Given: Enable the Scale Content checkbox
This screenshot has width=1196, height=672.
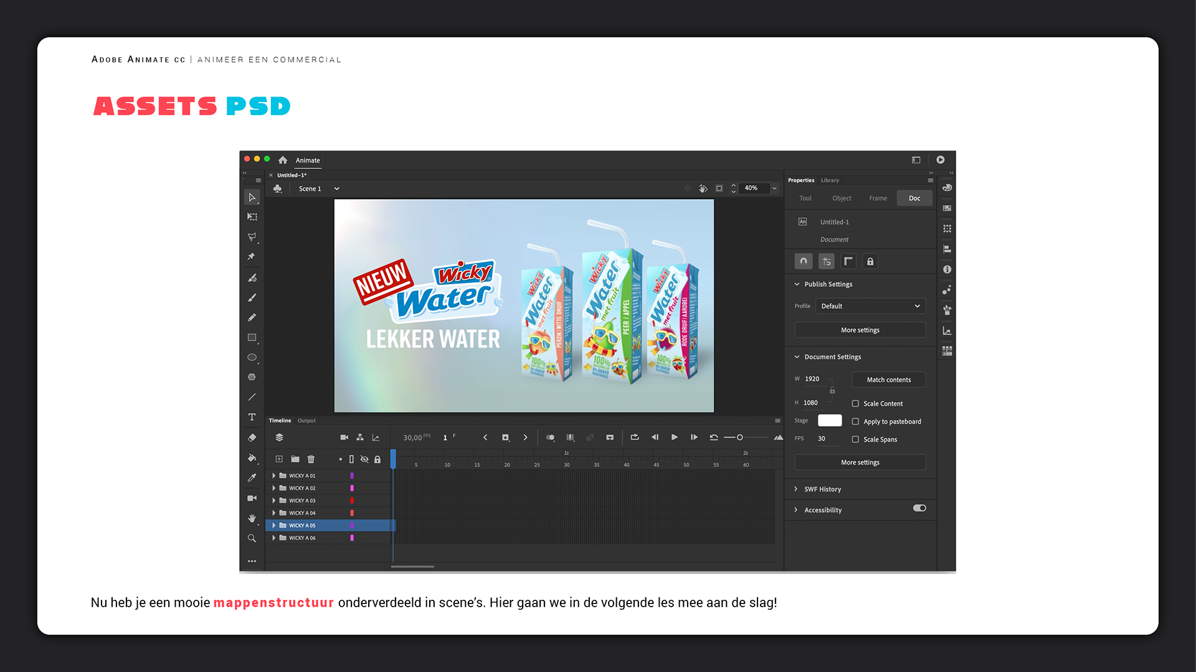Looking at the screenshot, I should (x=855, y=404).
